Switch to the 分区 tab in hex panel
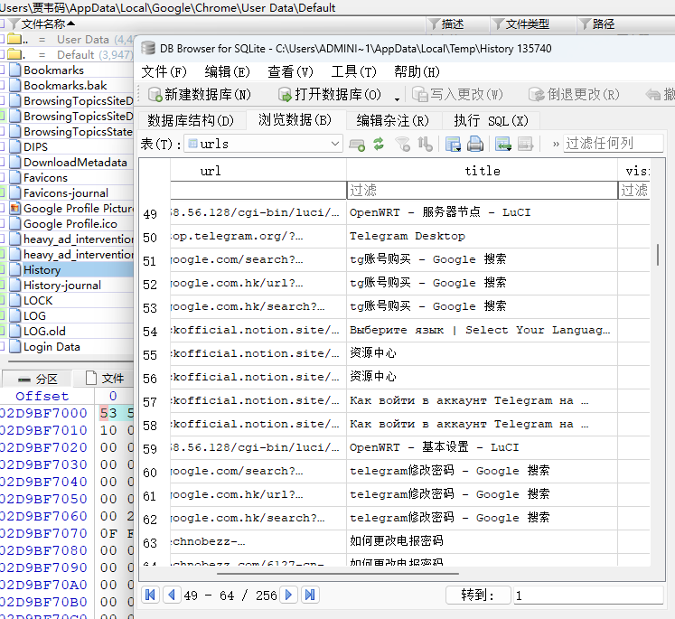 (37, 379)
